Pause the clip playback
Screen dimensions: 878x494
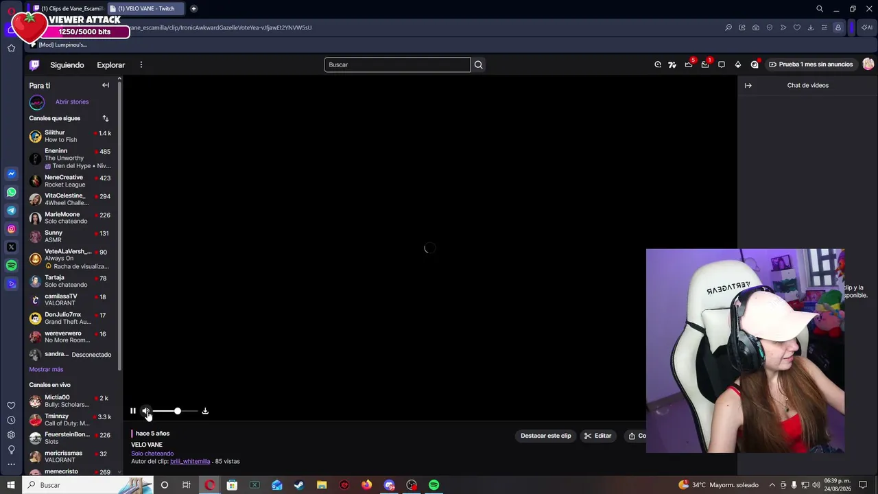click(x=133, y=411)
